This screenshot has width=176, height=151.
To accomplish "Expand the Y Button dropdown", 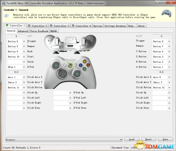I will tap(169, 51).
